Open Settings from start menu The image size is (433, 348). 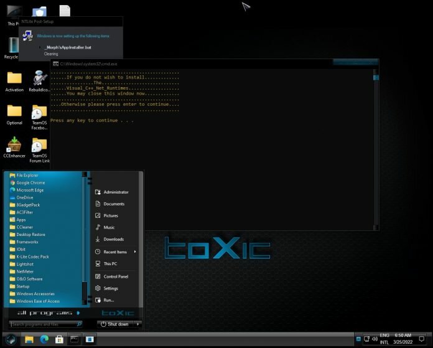click(x=106, y=288)
